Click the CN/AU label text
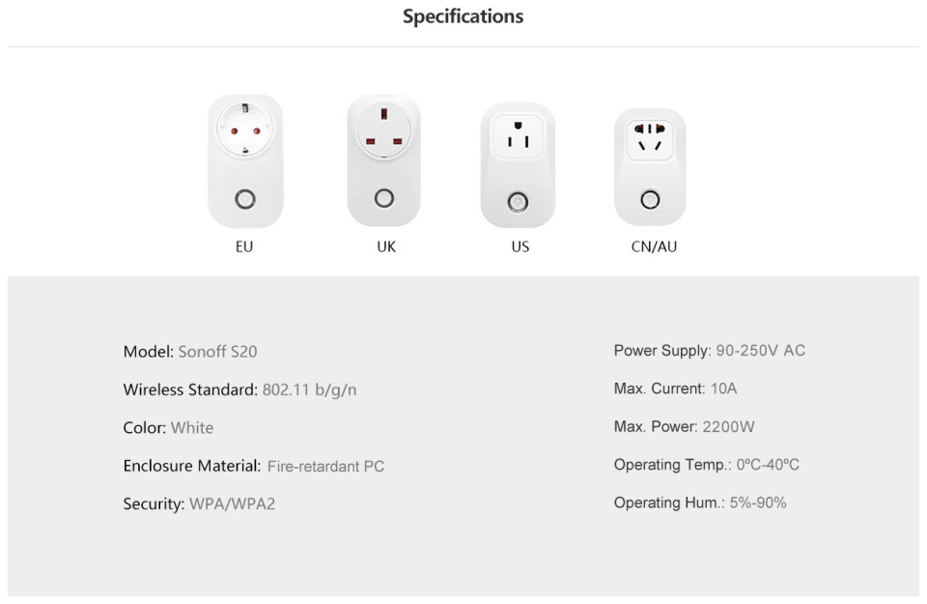Screen dimensions: 927x604 tap(654, 246)
